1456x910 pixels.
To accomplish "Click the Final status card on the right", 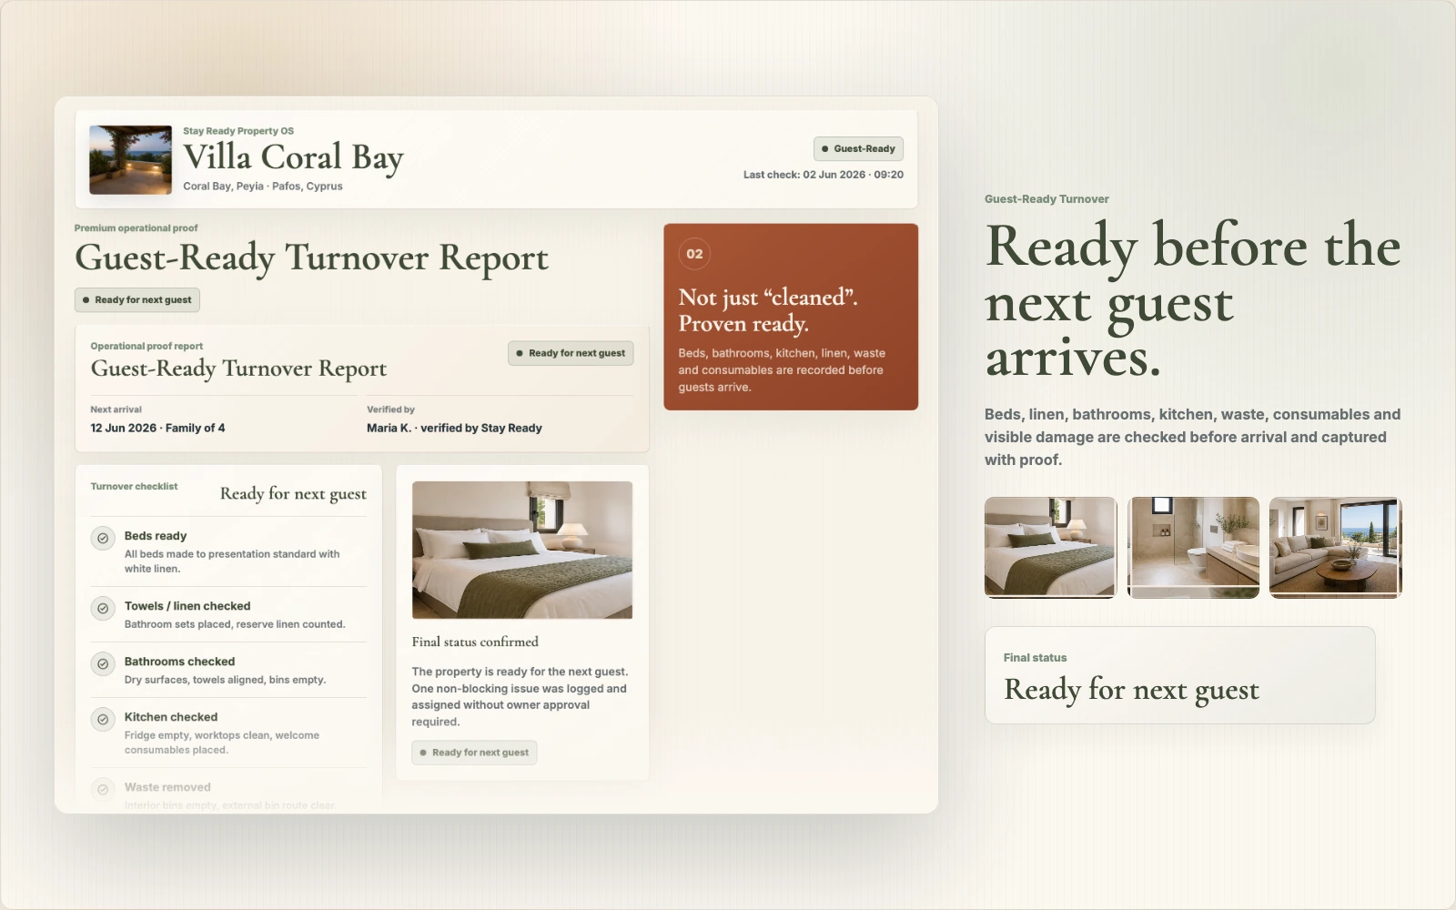I will tap(1179, 675).
